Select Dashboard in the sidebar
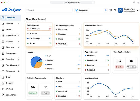Image resolution: width=140 pixels, height=101 pixels. (11, 18)
